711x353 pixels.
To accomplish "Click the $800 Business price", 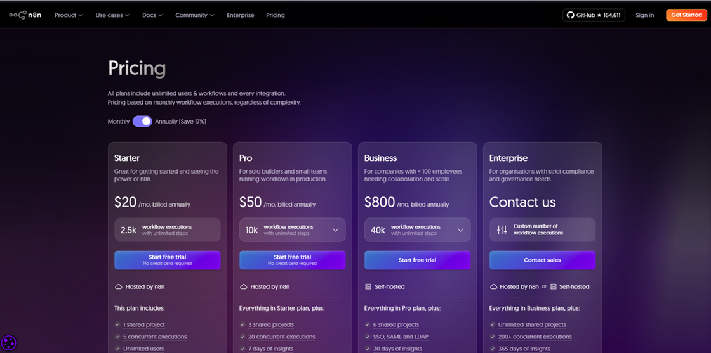I will (380, 202).
